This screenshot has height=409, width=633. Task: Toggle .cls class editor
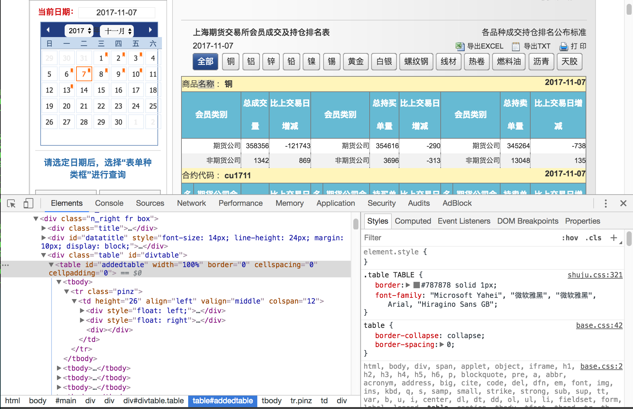tap(593, 238)
